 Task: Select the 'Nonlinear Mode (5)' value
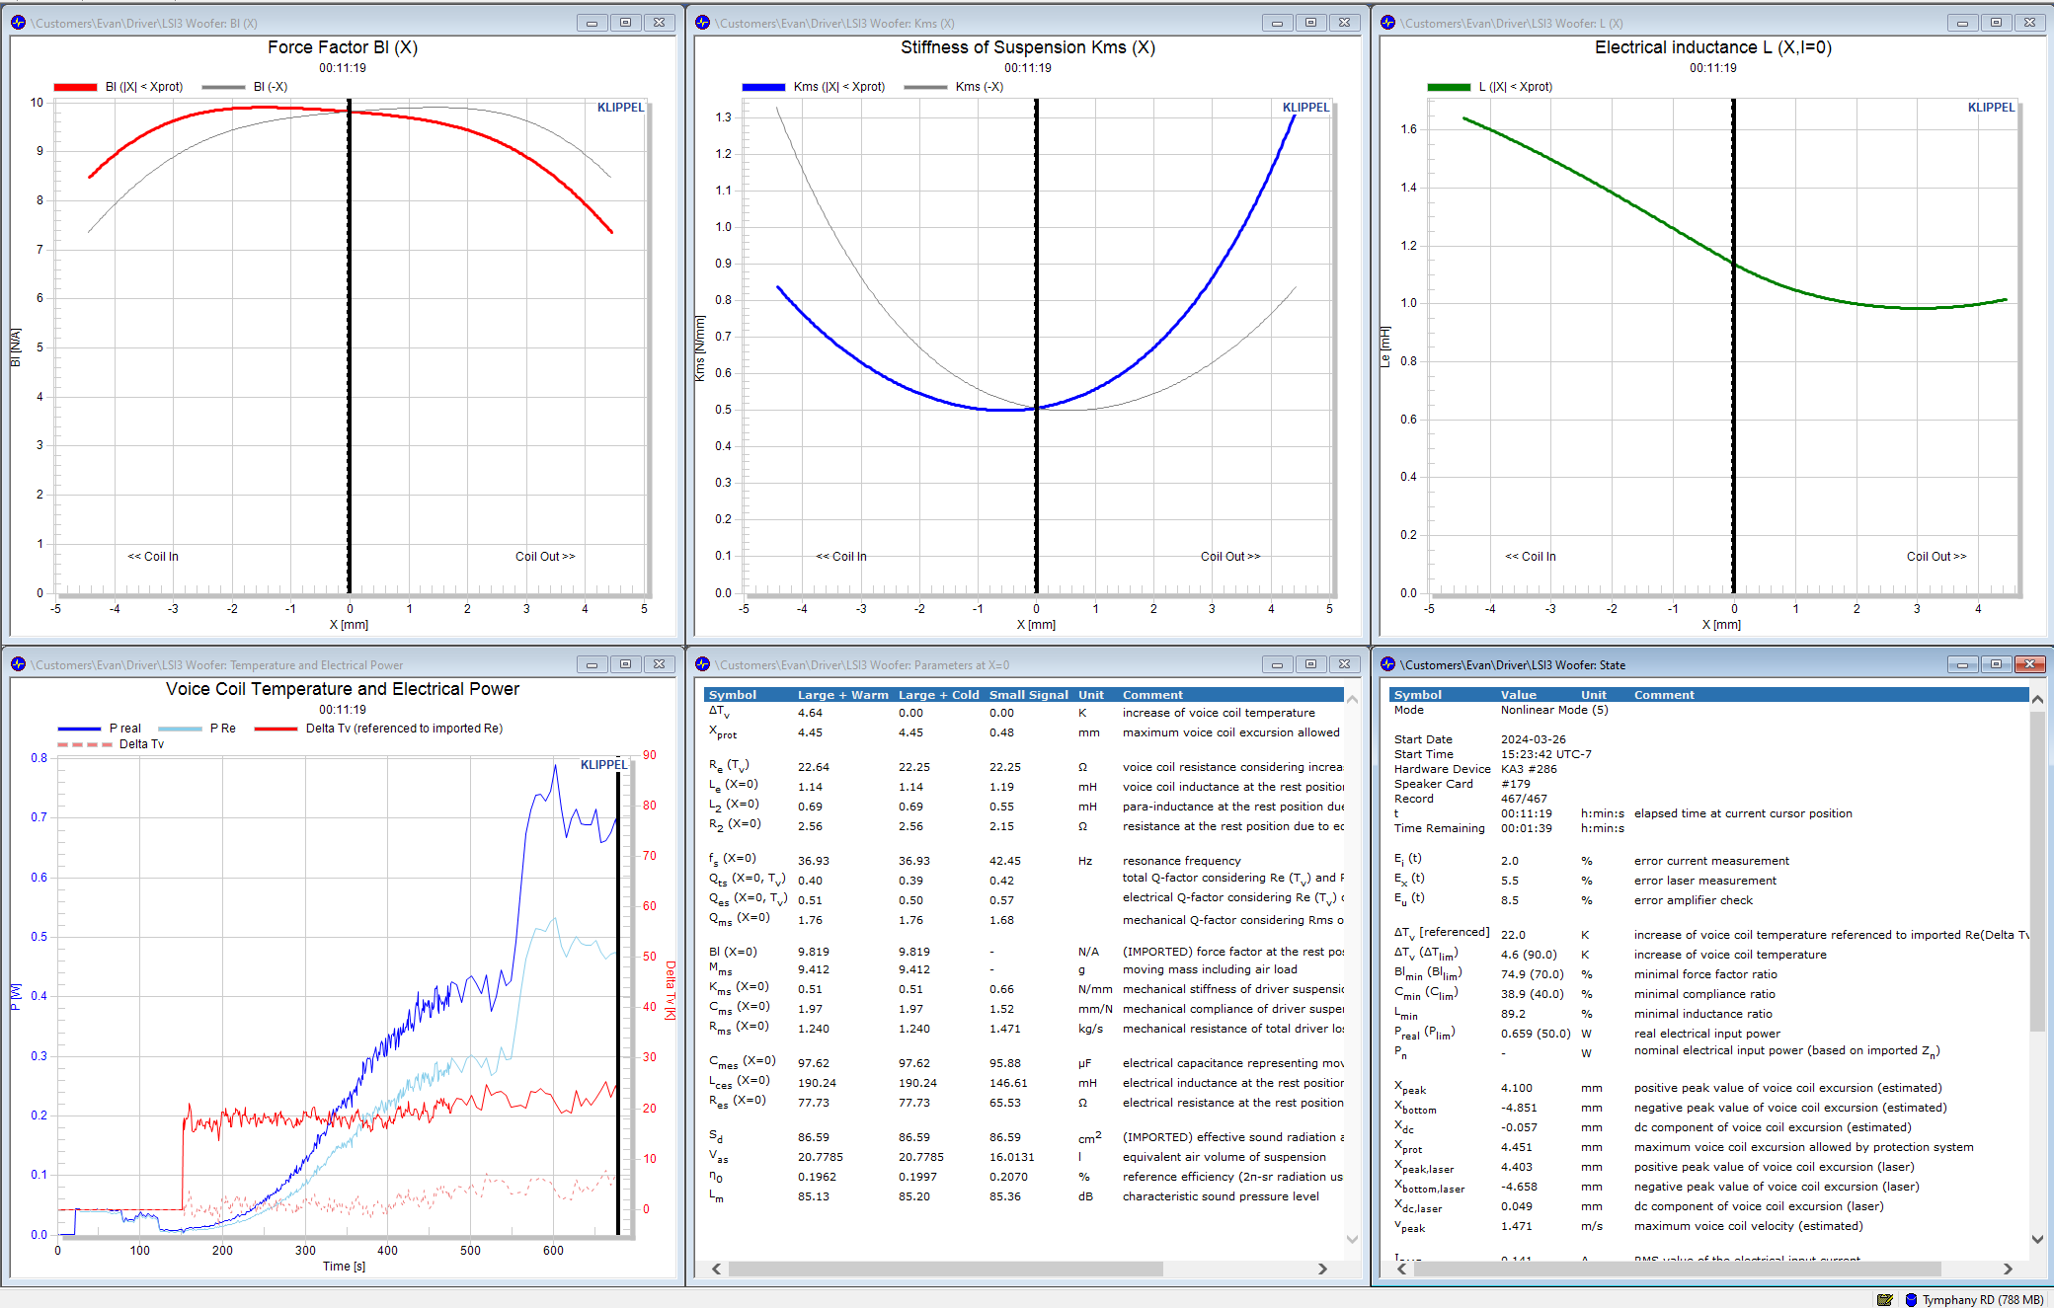(1553, 710)
